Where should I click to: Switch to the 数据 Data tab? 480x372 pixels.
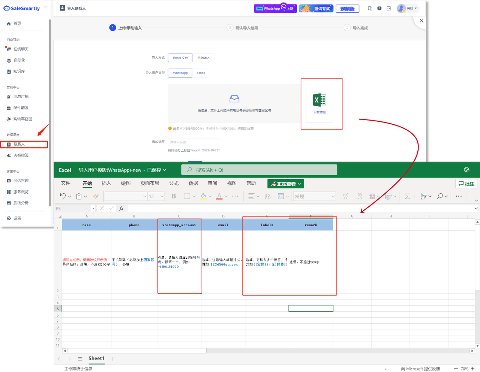click(193, 184)
